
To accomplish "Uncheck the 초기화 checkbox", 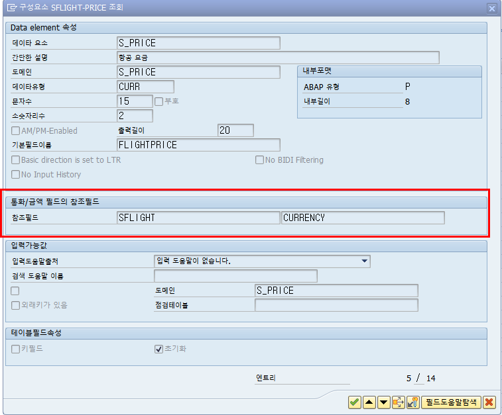I will coord(158,349).
